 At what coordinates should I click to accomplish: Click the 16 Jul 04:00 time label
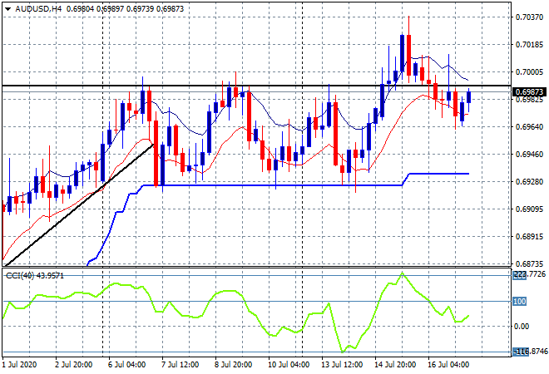click(x=448, y=365)
